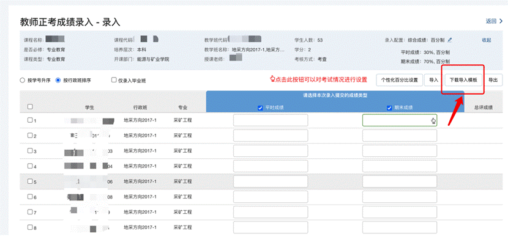Select 按行政班排序 radio button

[58, 80]
